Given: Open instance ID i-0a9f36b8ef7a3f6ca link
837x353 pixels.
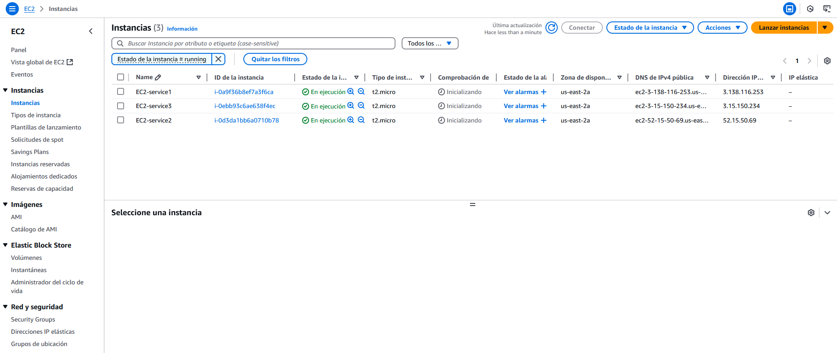Looking at the screenshot, I should pyautogui.click(x=244, y=92).
